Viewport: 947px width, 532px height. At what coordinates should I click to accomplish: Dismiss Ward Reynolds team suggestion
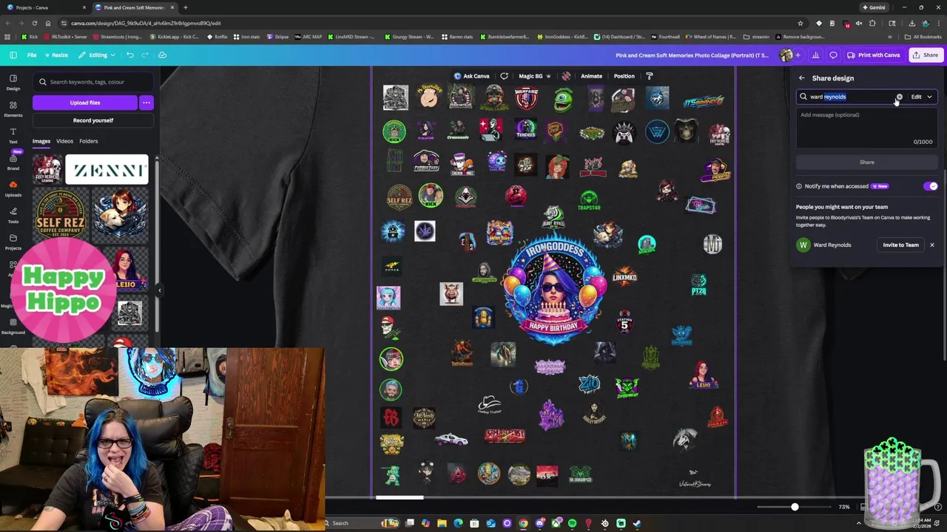pos(931,245)
